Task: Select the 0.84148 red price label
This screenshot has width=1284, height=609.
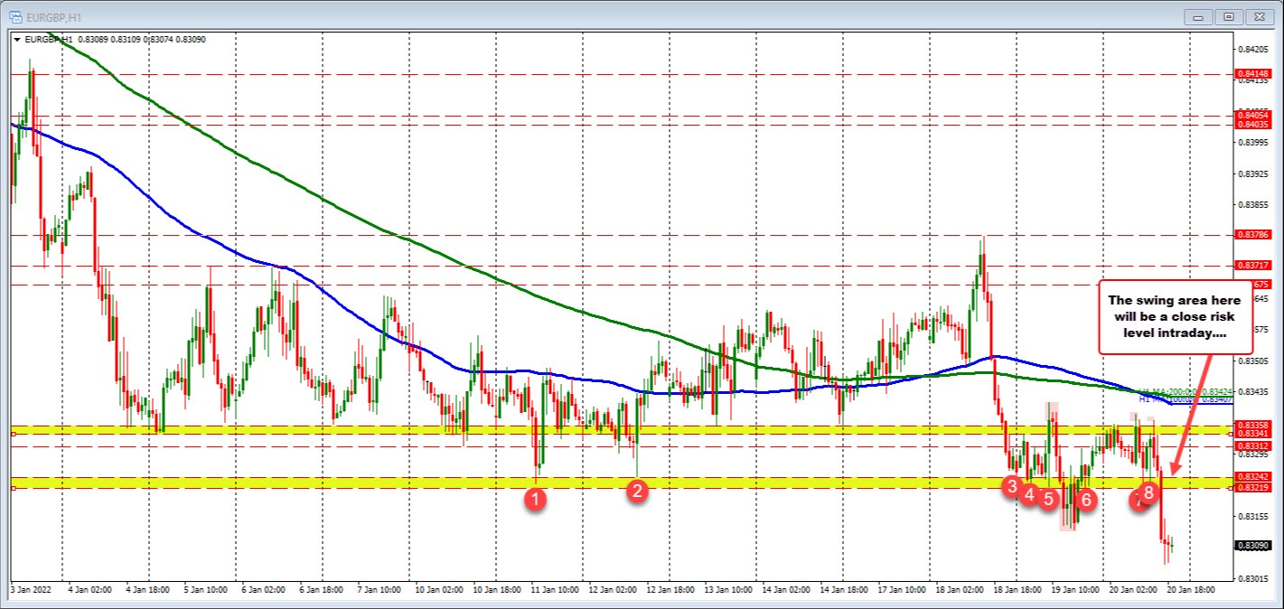Action: tap(1254, 73)
